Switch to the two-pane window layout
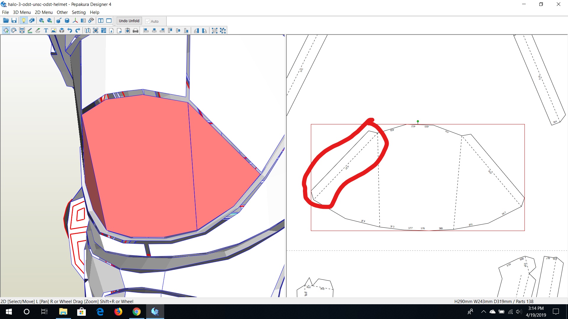Viewport: 568px width, 319px height. click(101, 21)
